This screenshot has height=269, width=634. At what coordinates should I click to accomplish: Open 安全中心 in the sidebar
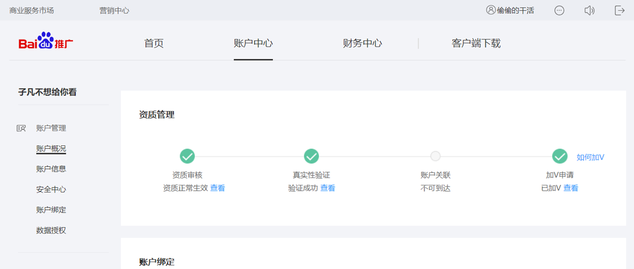(x=51, y=189)
